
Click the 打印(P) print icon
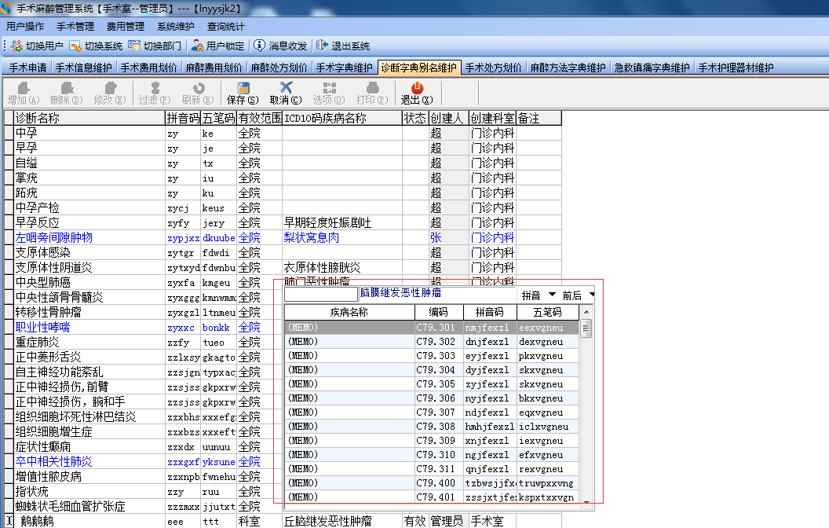click(x=373, y=88)
